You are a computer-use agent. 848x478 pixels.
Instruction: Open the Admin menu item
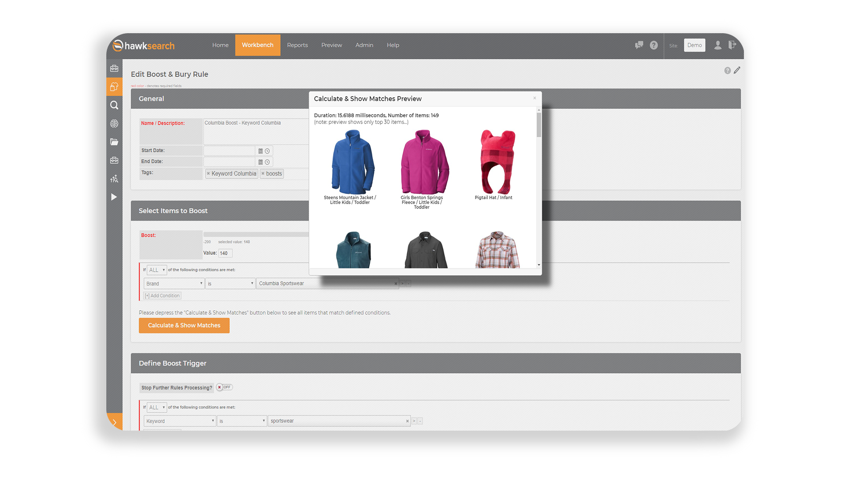[x=364, y=45]
